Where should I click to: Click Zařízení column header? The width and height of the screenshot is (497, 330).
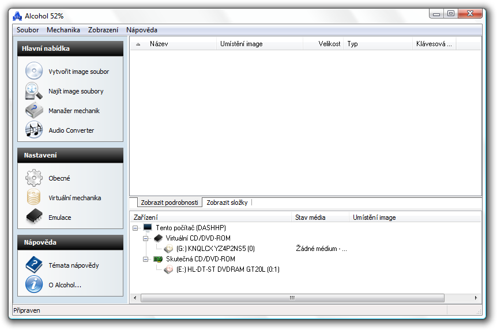(x=211, y=217)
